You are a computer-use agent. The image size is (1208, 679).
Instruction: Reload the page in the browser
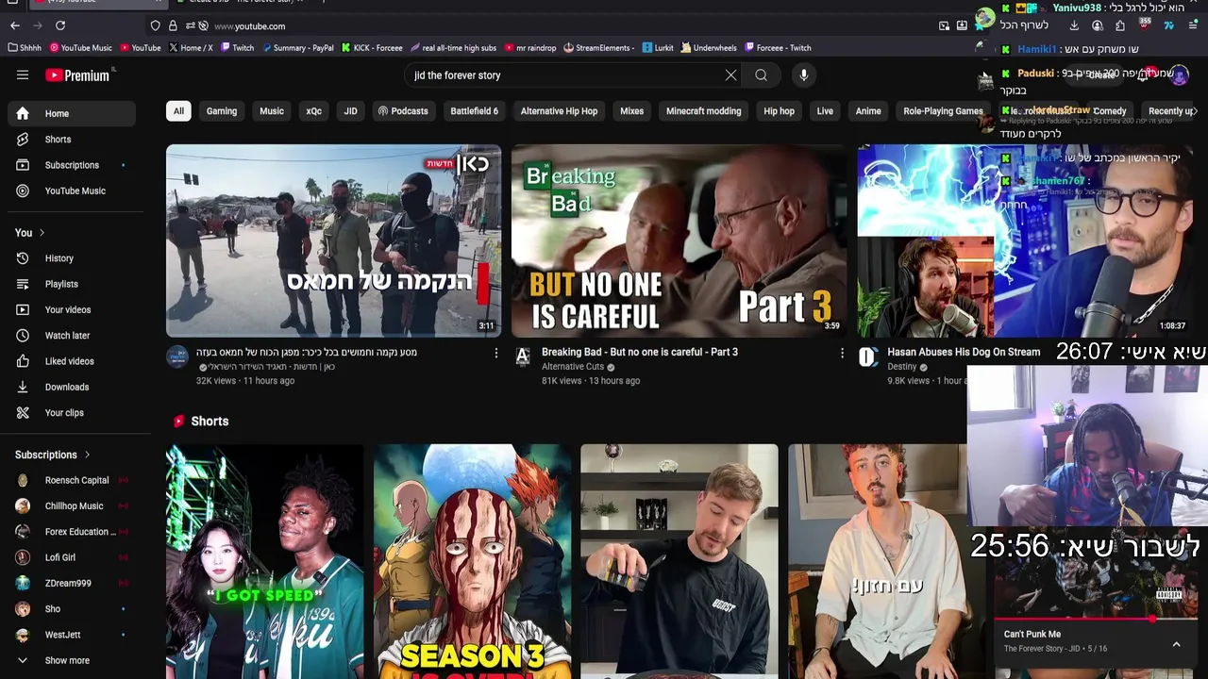[x=60, y=25]
